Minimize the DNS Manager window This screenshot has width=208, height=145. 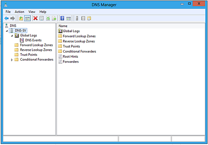point(182,4)
